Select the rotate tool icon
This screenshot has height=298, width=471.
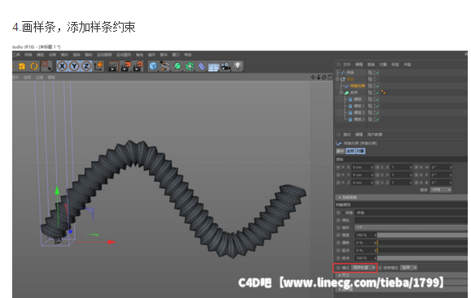(x=34, y=66)
